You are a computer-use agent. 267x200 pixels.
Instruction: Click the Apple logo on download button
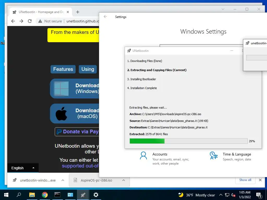coord(61,114)
